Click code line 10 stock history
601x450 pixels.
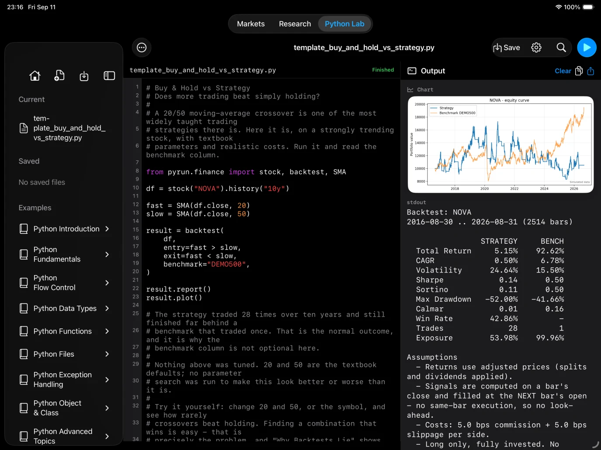(x=218, y=189)
